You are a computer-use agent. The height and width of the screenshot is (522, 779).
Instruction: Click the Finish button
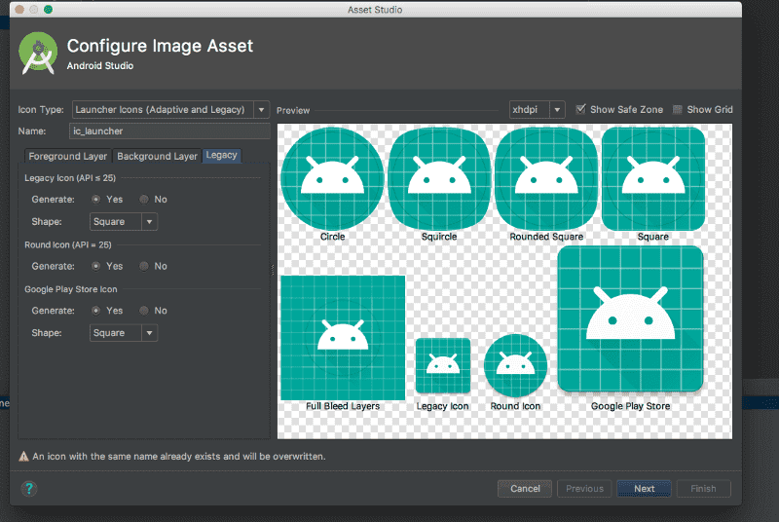point(703,489)
